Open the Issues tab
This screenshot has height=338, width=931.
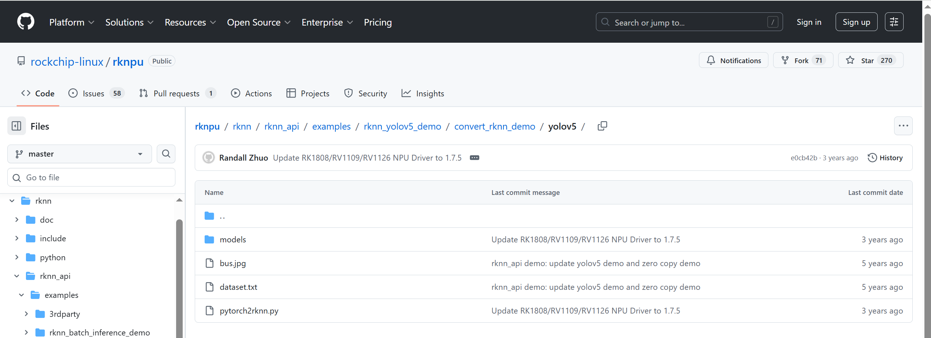coord(96,93)
